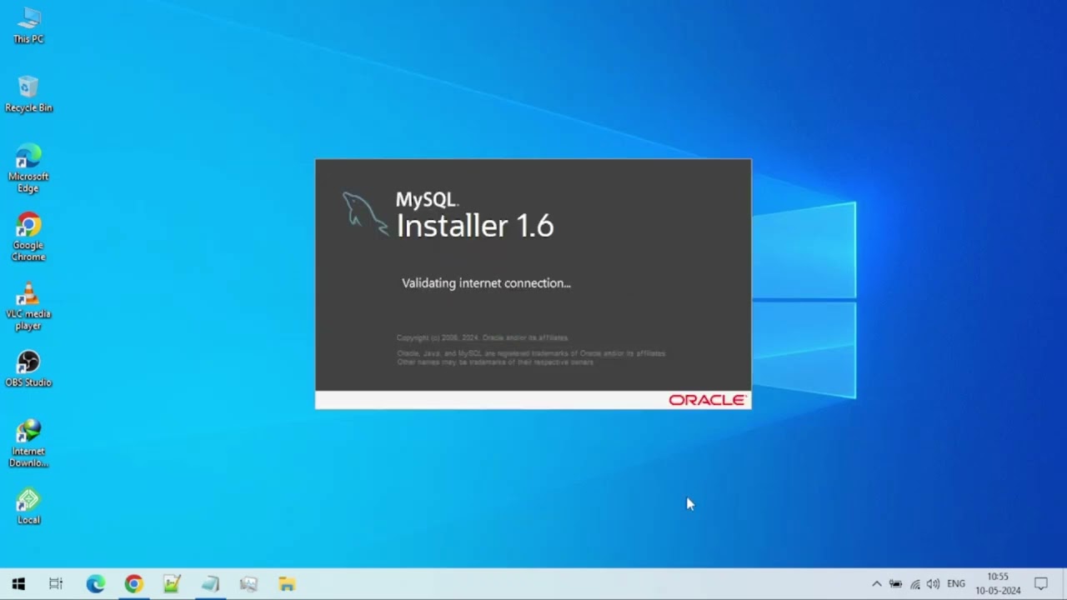The width and height of the screenshot is (1067, 600).
Task: Open the notification Action Center
Action: (1041, 584)
